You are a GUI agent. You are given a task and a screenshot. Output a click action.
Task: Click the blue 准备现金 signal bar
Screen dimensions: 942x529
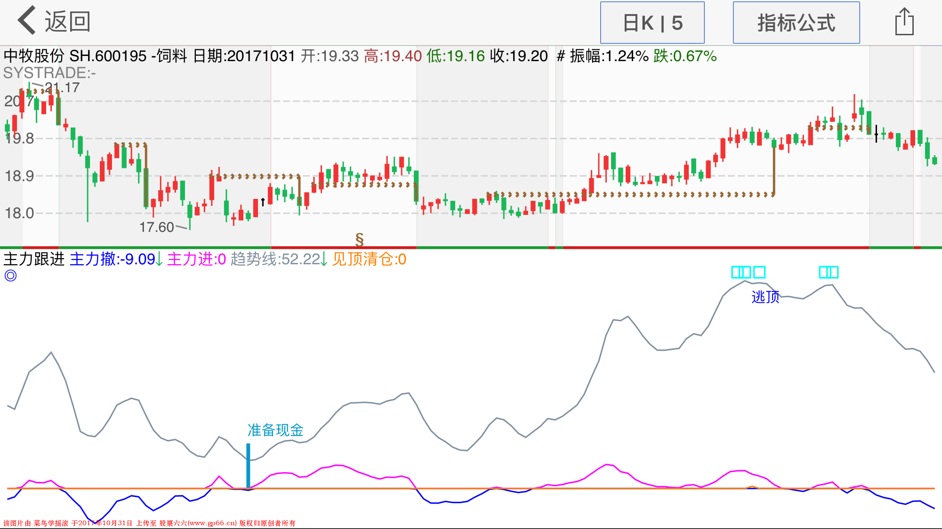coord(248,466)
